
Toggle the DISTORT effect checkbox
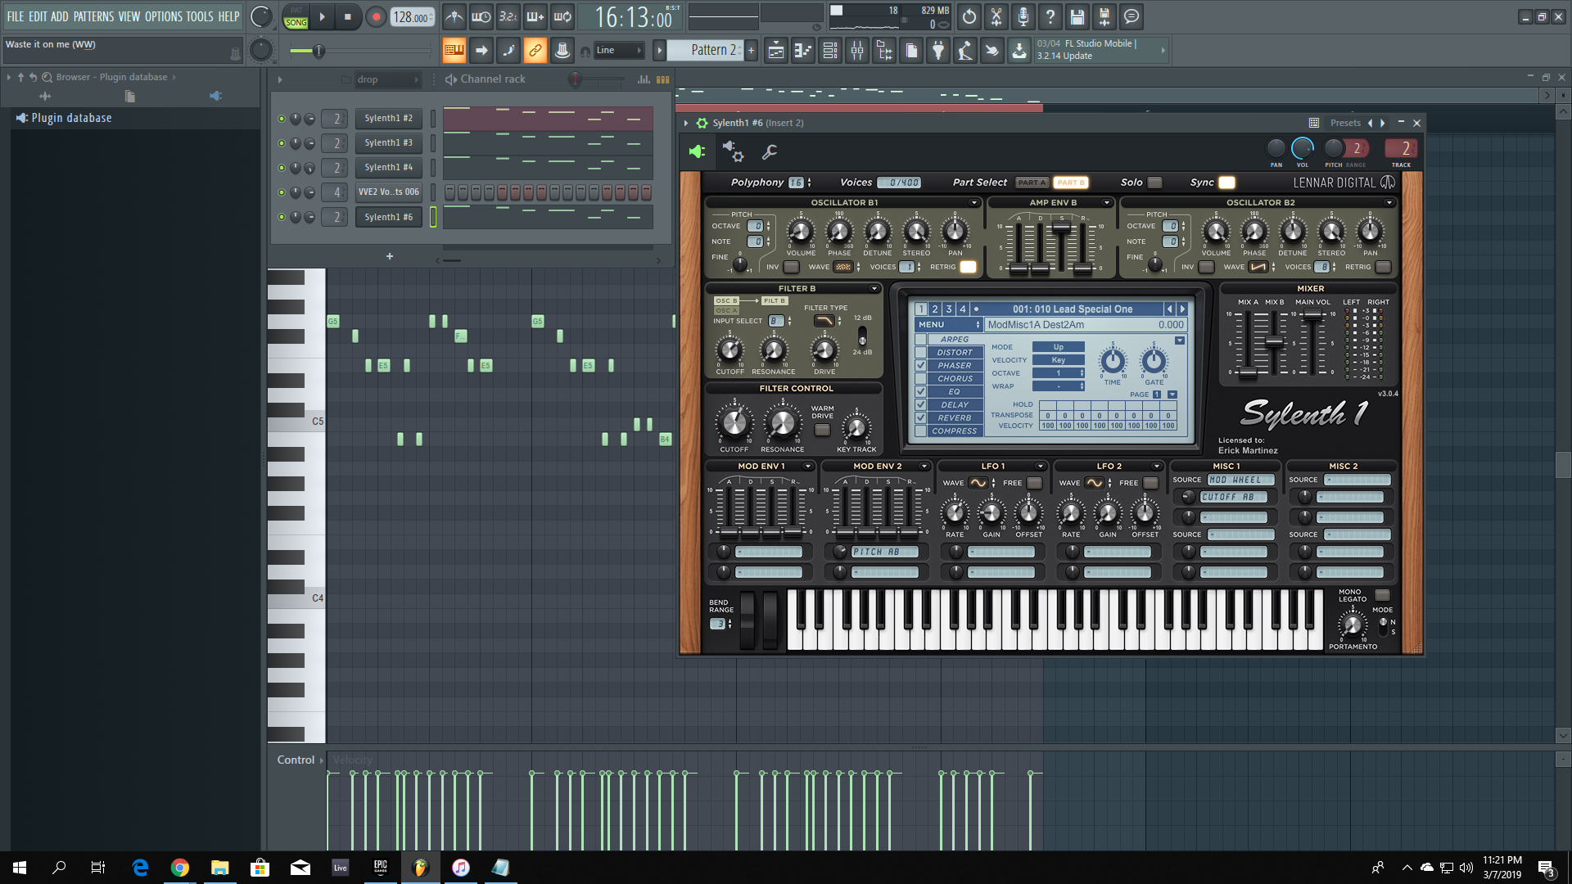pos(921,353)
